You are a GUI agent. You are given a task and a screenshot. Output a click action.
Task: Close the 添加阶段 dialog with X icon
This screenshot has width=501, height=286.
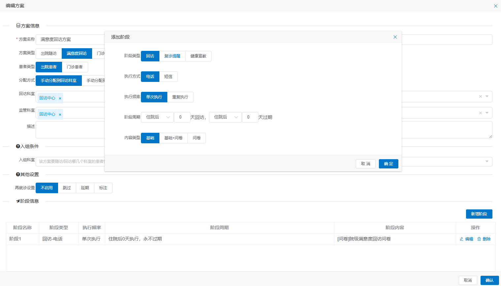point(395,37)
